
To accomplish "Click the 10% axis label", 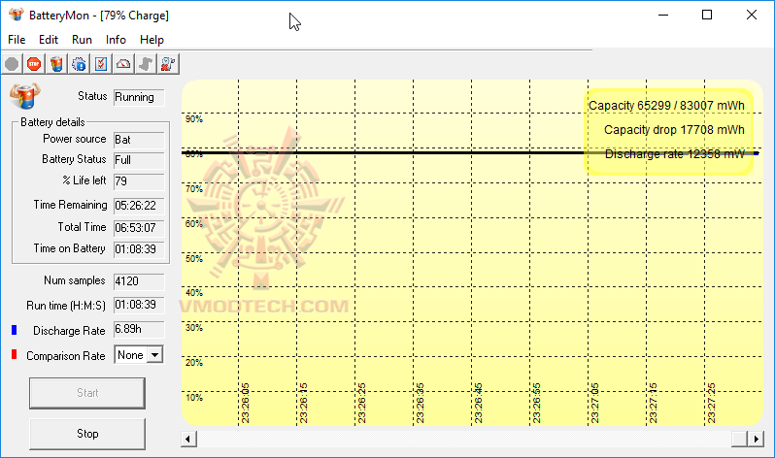I will tap(194, 398).
